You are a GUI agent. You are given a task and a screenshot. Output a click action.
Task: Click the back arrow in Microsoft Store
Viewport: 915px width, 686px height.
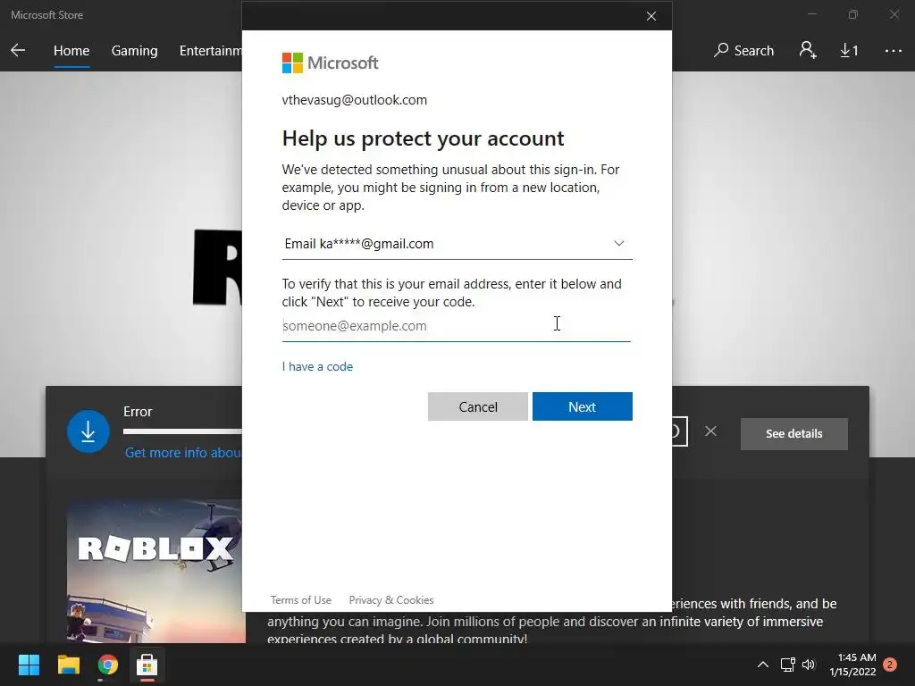[x=18, y=51]
